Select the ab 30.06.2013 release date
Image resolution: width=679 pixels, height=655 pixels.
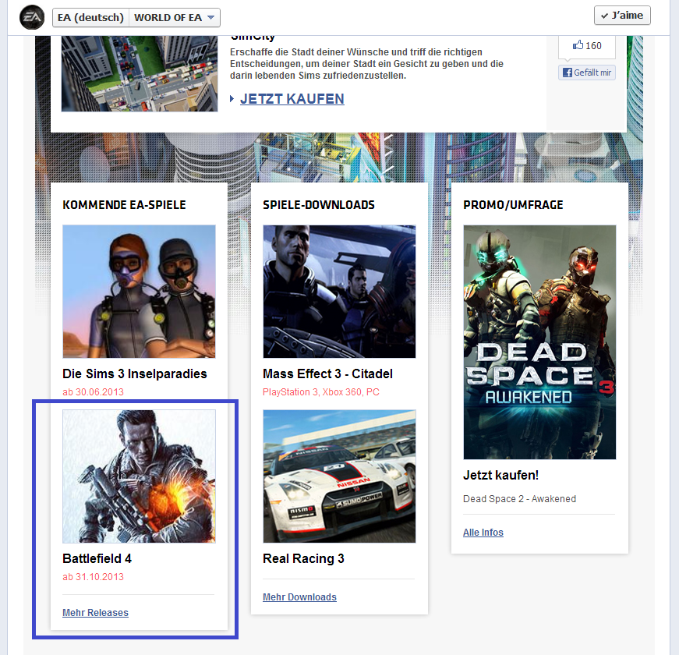point(93,392)
